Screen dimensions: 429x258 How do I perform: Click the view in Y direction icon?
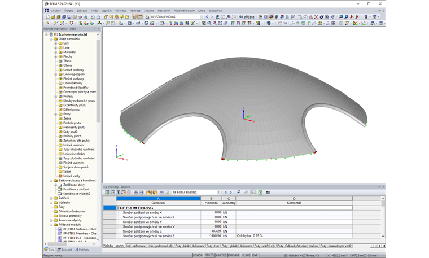click(238, 23)
